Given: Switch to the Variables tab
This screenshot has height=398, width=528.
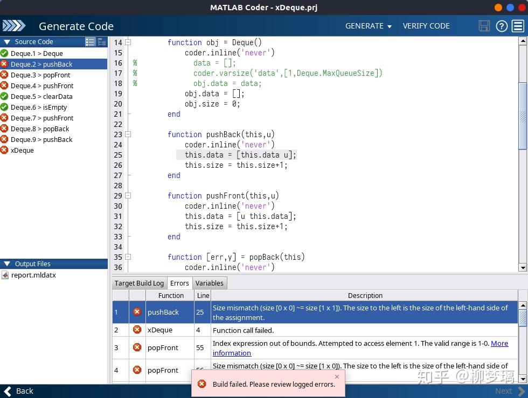Looking at the screenshot, I should [x=210, y=283].
